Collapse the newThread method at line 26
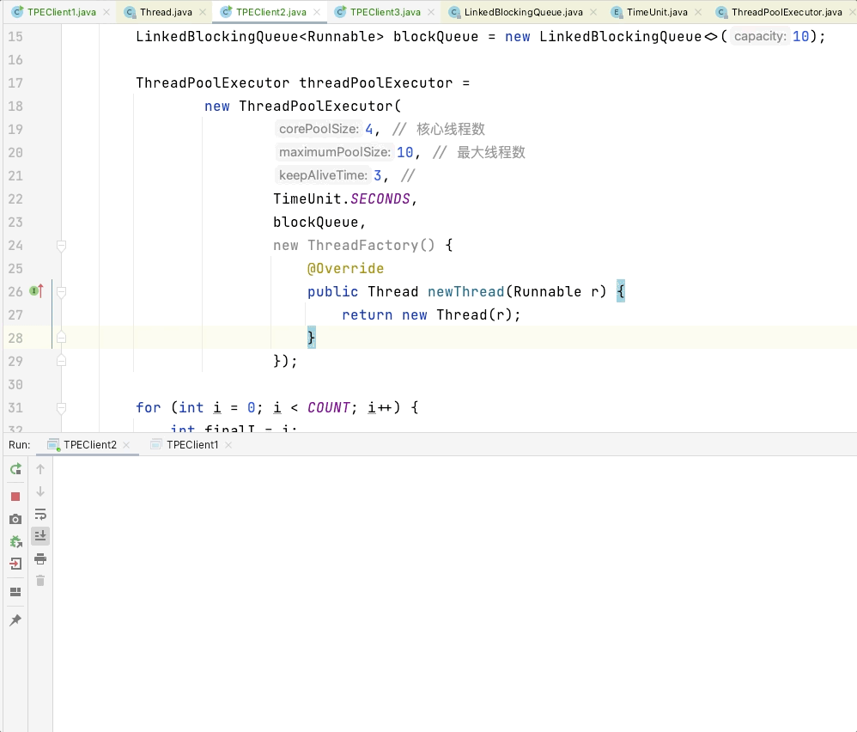This screenshot has height=732, width=857. point(61,292)
